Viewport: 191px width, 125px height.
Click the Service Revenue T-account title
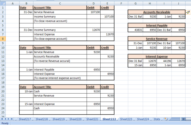pyautogui.click(x=157, y=39)
